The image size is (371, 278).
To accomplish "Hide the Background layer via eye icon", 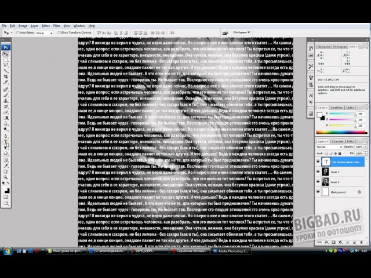I will coord(318,192).
